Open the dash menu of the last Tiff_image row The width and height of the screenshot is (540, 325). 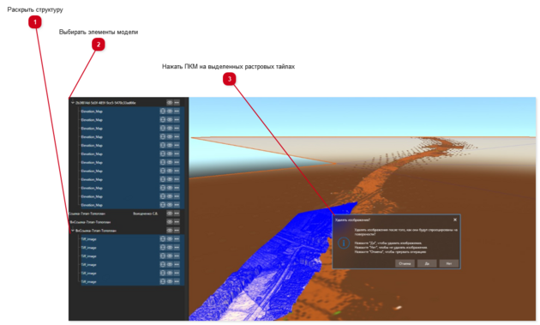point(177,281)
